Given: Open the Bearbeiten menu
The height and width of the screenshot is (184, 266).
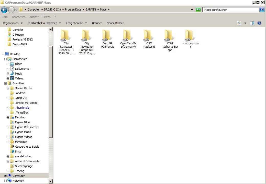Looking at the screenshot, I should click(x=19, y=17).
